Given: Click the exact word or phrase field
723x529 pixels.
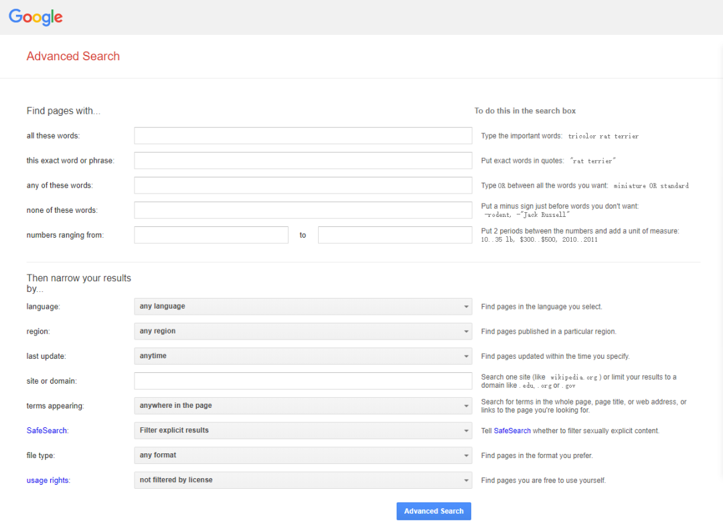Looking at the screenshot, I should [303, 161].
